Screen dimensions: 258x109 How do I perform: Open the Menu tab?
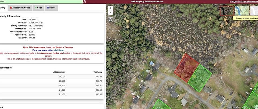(x=51, y=8)
